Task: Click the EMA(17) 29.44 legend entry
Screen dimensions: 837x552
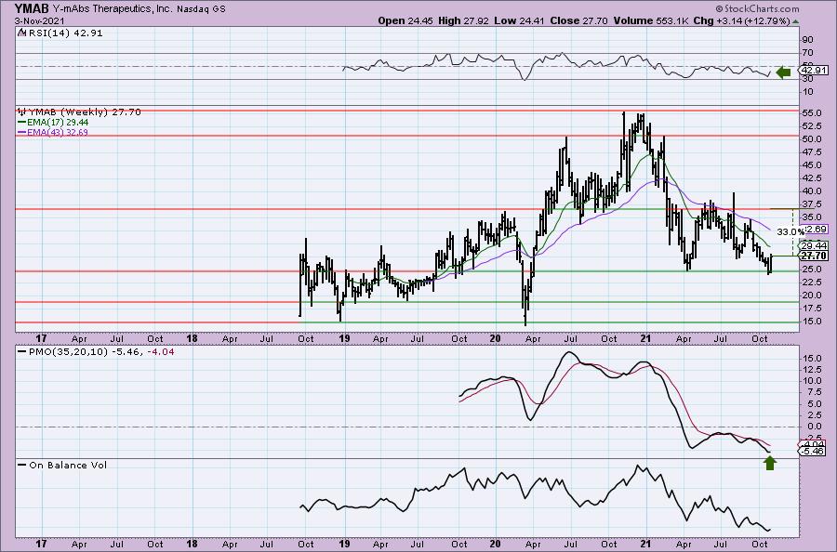Action: pyautogui.click(x=53, y=122)
